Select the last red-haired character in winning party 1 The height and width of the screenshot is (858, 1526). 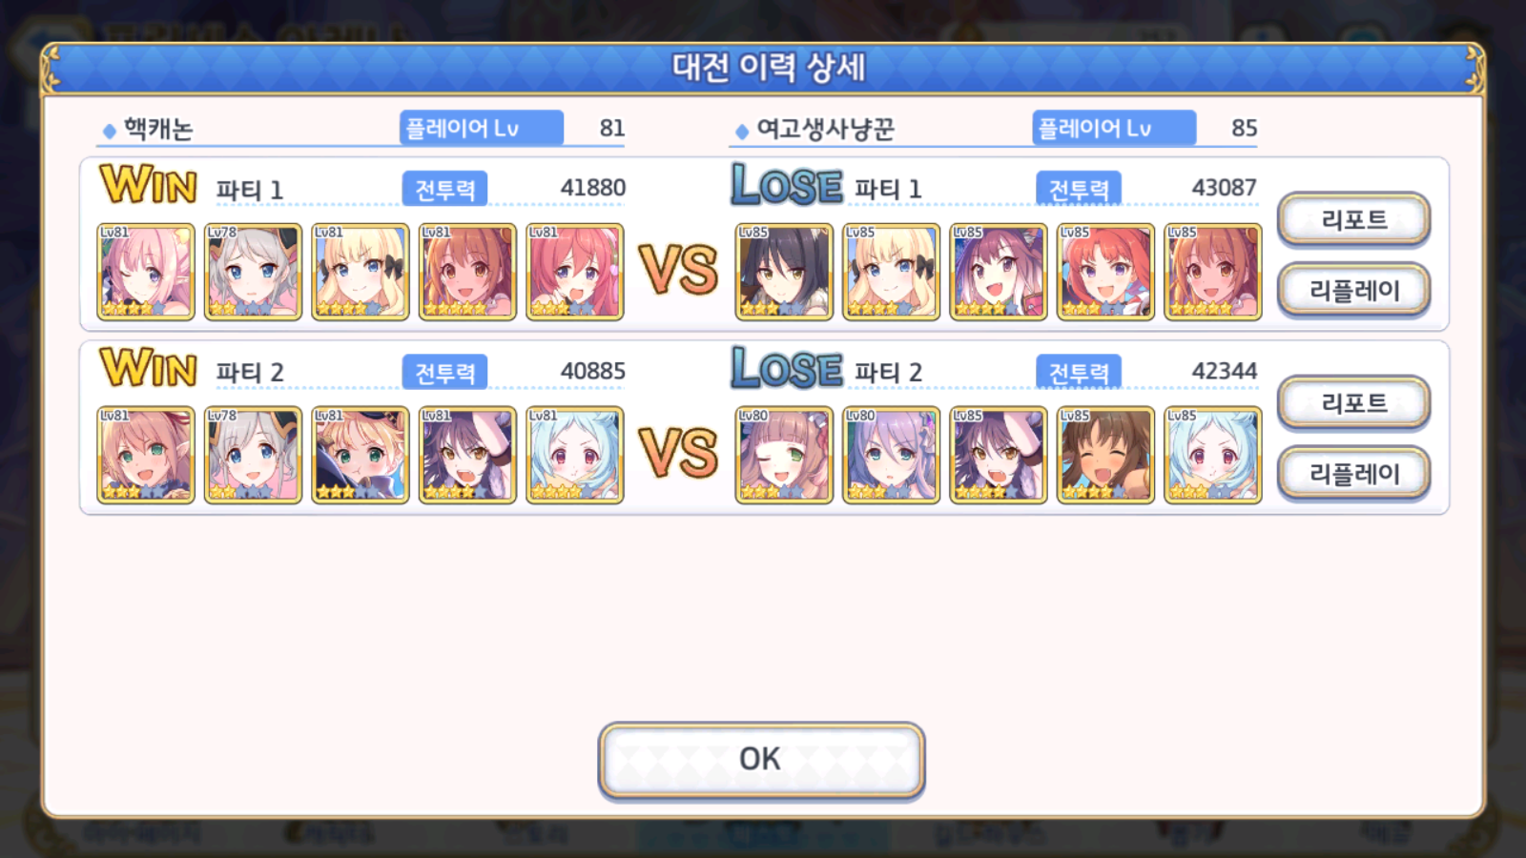(575, 272)
